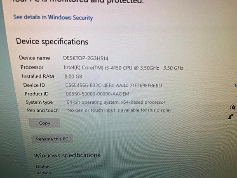Click the partially visible link beside Device ID

(x=236, y=85)
